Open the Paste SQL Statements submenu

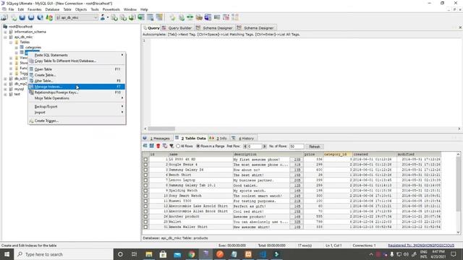(x=77, y=55)
